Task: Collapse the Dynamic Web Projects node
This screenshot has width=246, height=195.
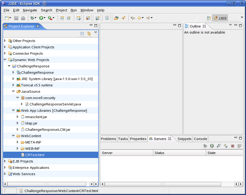Action: click(x=5, y=60)
